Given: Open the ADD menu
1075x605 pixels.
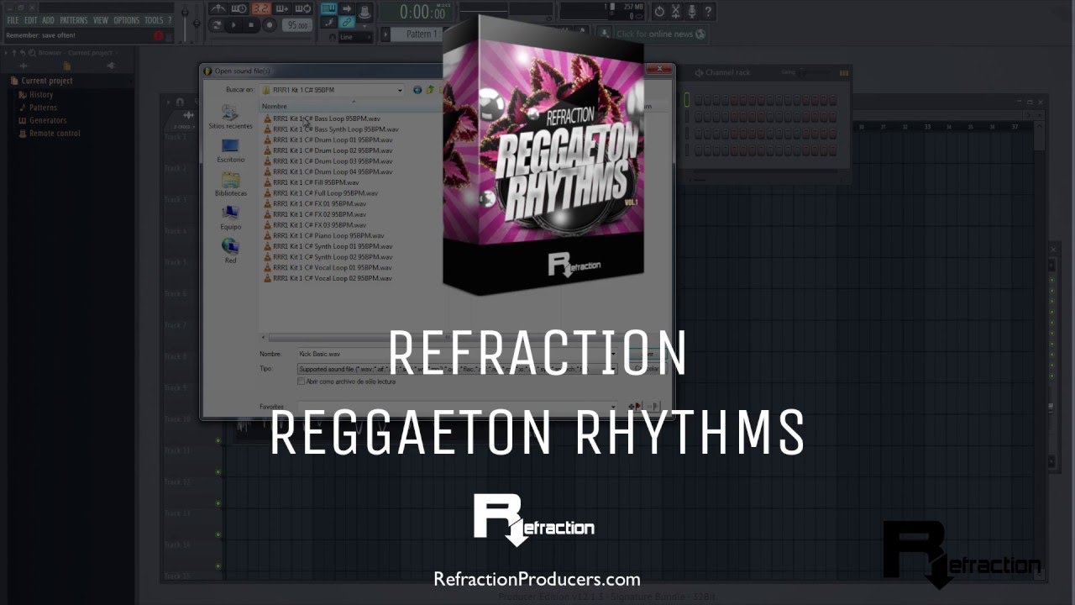Looking at the screenshot, I should tap(49, 20).
